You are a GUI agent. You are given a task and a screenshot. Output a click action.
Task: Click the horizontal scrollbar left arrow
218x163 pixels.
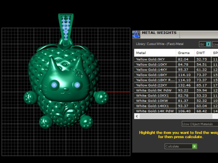coord(137,116)
